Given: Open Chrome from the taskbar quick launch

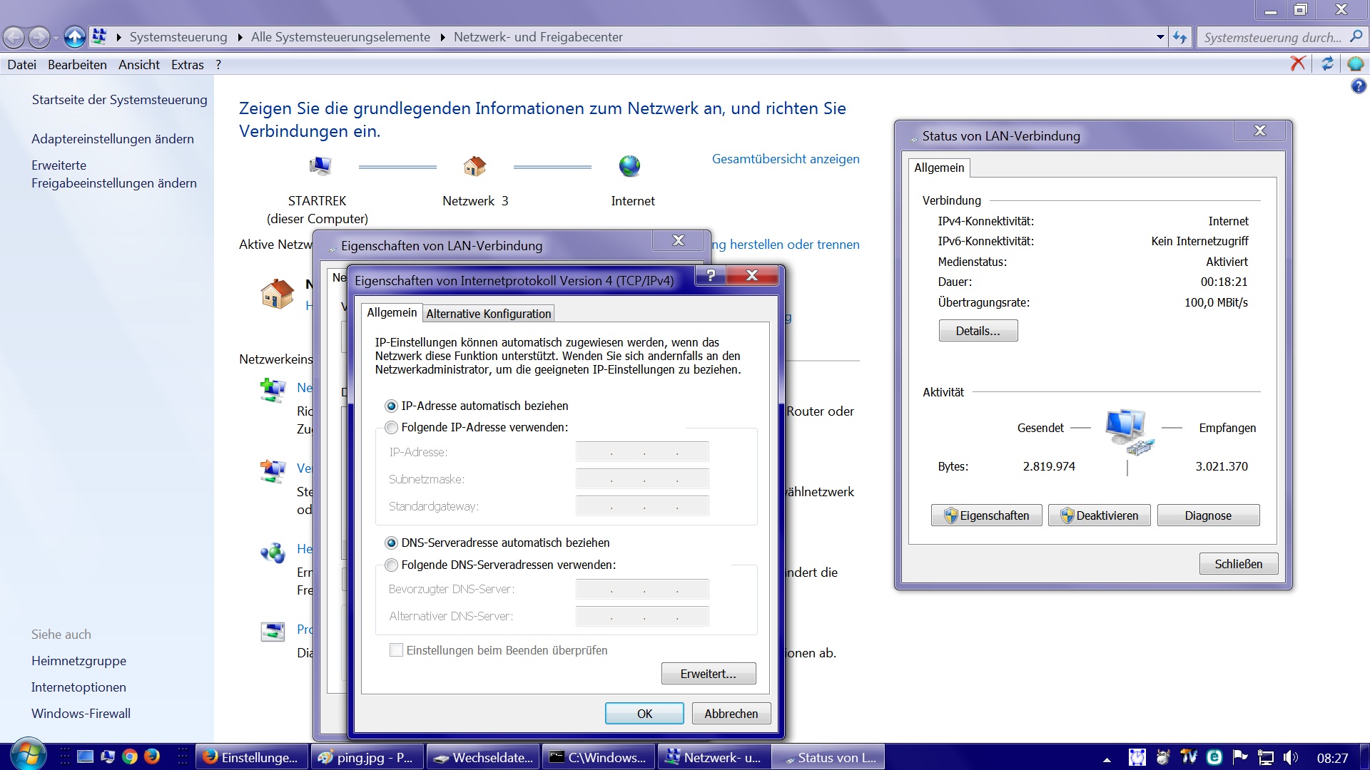Looking at the screenshot, I should pyautogui.click(x=130, y=756).
